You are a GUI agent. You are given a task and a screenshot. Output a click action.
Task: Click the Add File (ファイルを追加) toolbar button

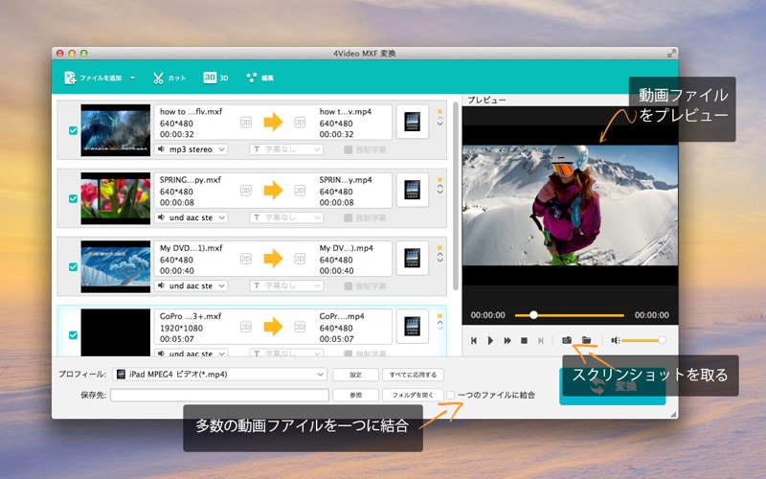93,78
